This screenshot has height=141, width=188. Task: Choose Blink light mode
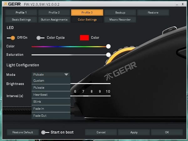coord(51,102)
